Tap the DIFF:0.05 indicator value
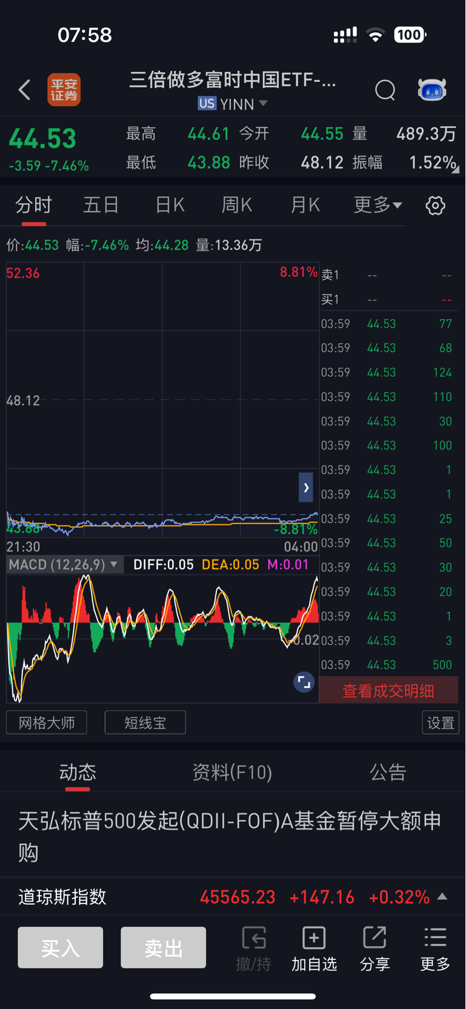Screen dimensions: 466x1009 (163, 565)
